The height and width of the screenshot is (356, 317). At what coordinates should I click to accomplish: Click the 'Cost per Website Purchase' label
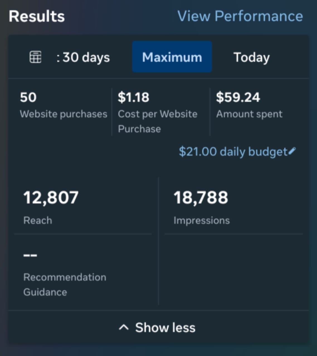click(158, 122)
